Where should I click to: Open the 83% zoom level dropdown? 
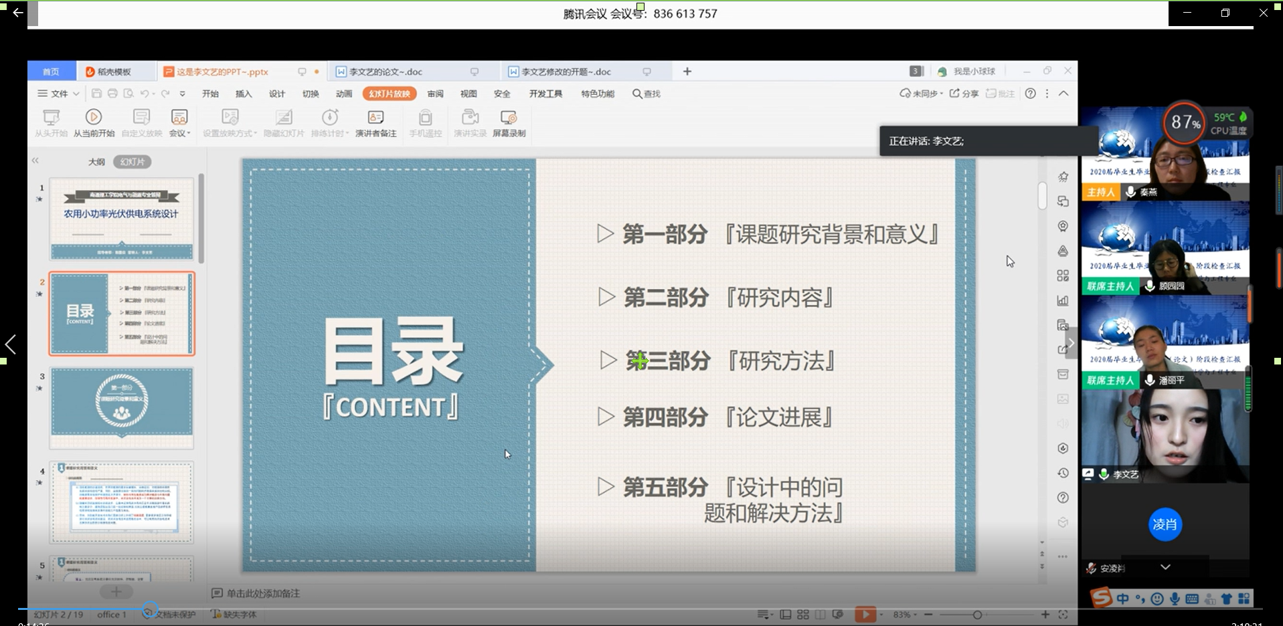point(905,614)
